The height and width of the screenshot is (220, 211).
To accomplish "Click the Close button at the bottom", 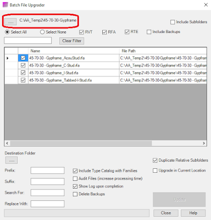I will (166, 213).
